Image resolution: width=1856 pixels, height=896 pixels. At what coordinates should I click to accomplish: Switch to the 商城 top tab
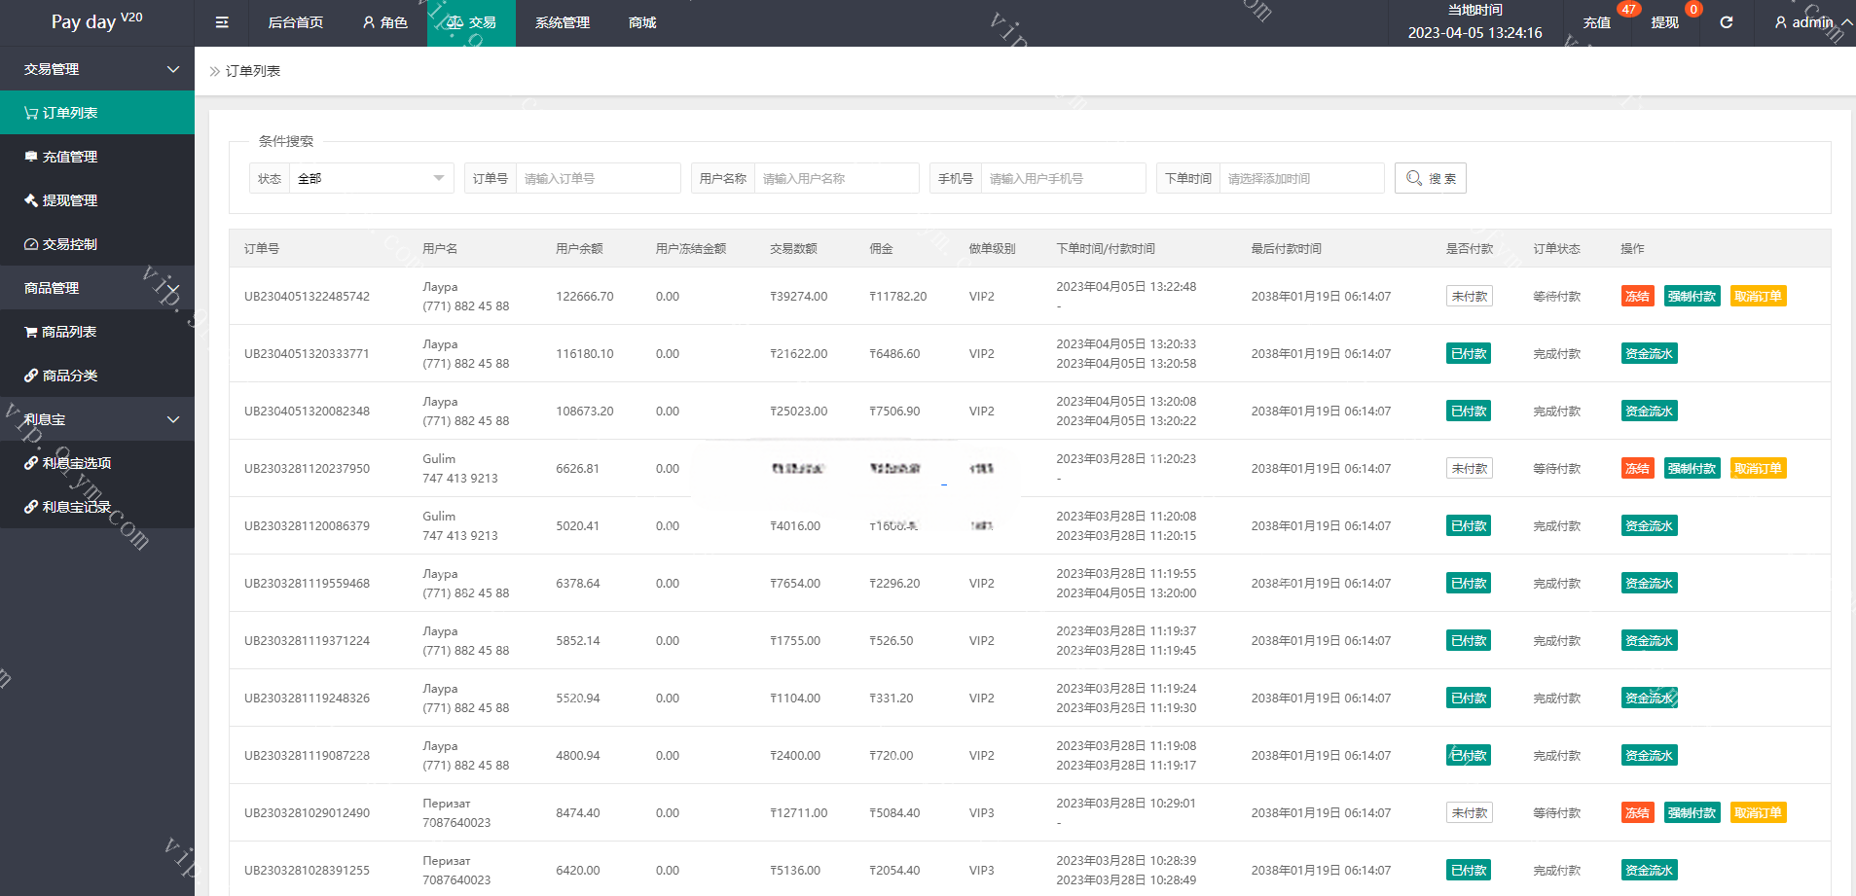pyautogui.click(x=642, y=22)
